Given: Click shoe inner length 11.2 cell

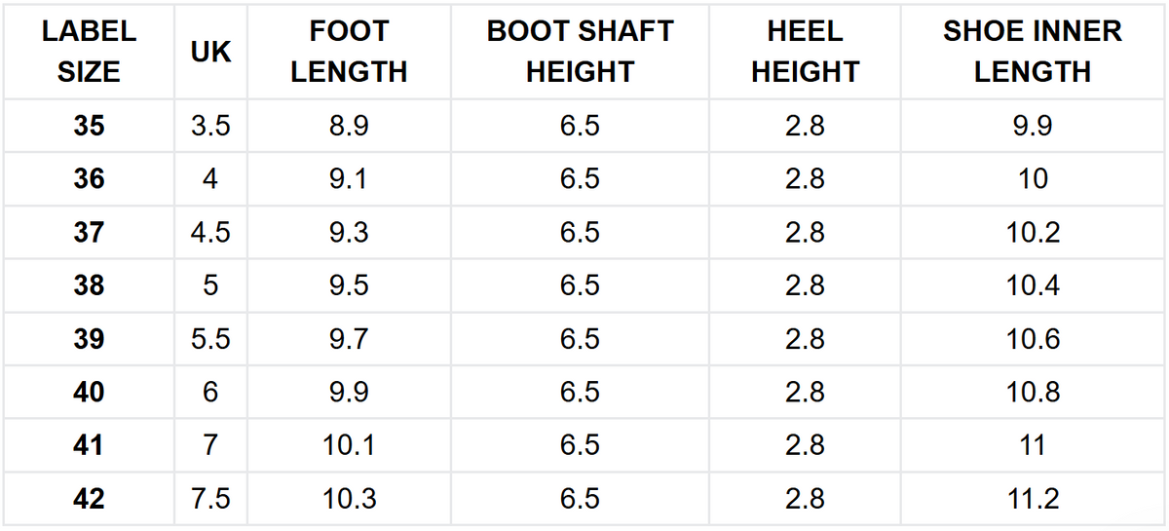Looking at the screenshot, I should [x=1032, y=499].
